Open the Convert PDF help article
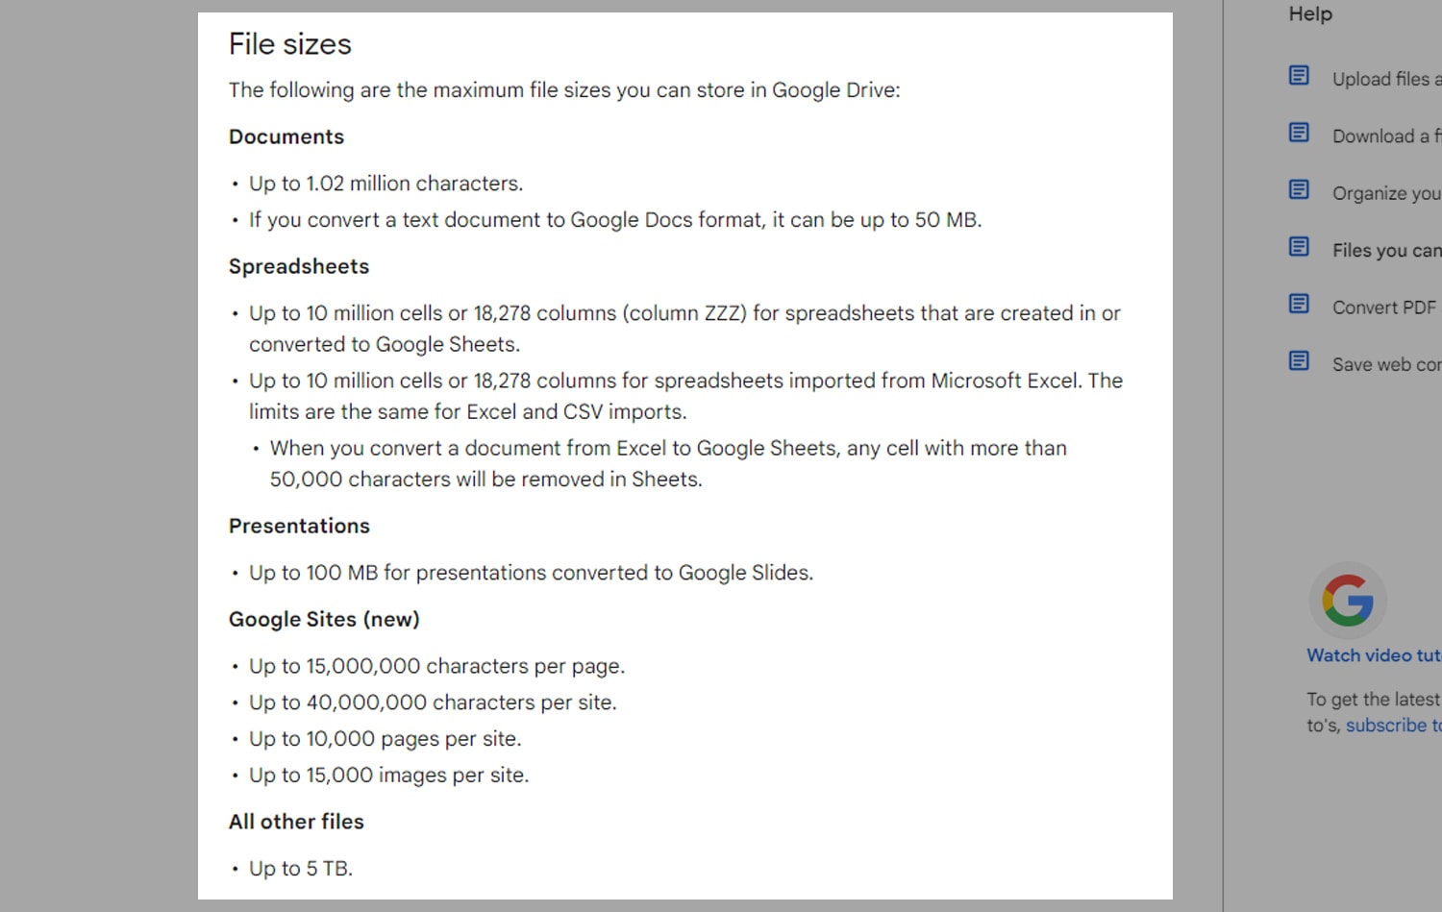Viewport: 1442px width, 912px height. tap(1380, 308)
